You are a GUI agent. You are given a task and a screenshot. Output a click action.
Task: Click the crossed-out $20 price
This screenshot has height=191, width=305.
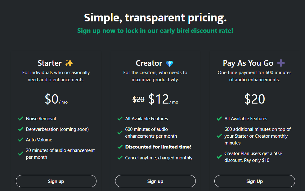click(138, 100)
